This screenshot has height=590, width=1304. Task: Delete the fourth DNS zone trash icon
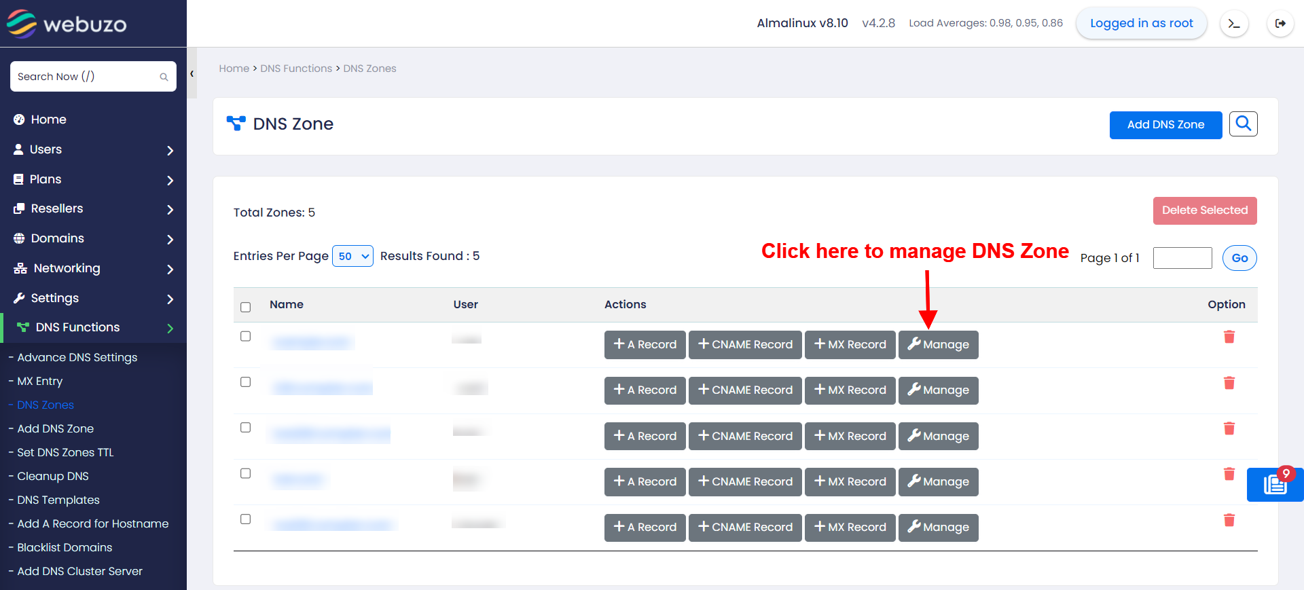[x=1229, y=474]
